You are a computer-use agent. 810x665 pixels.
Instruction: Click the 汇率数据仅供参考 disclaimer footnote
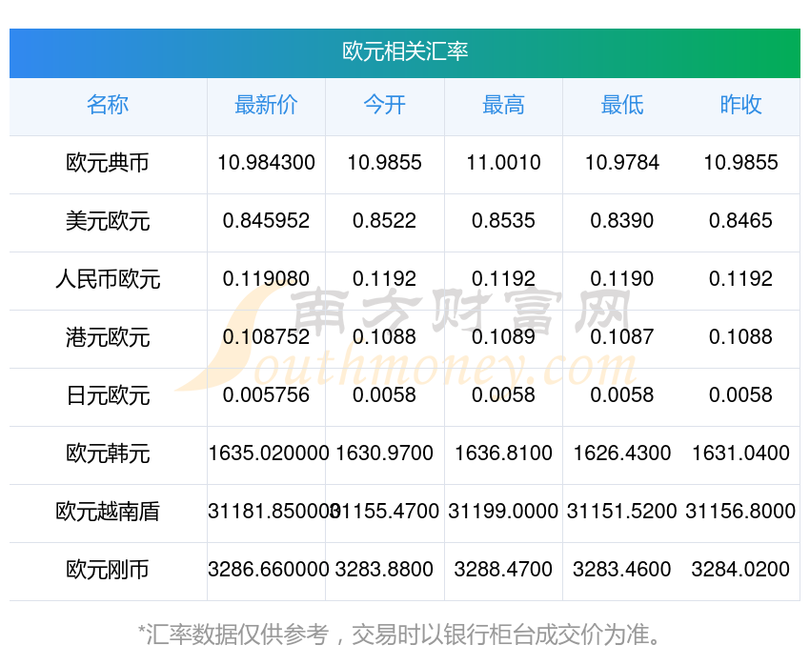[399, 635]
